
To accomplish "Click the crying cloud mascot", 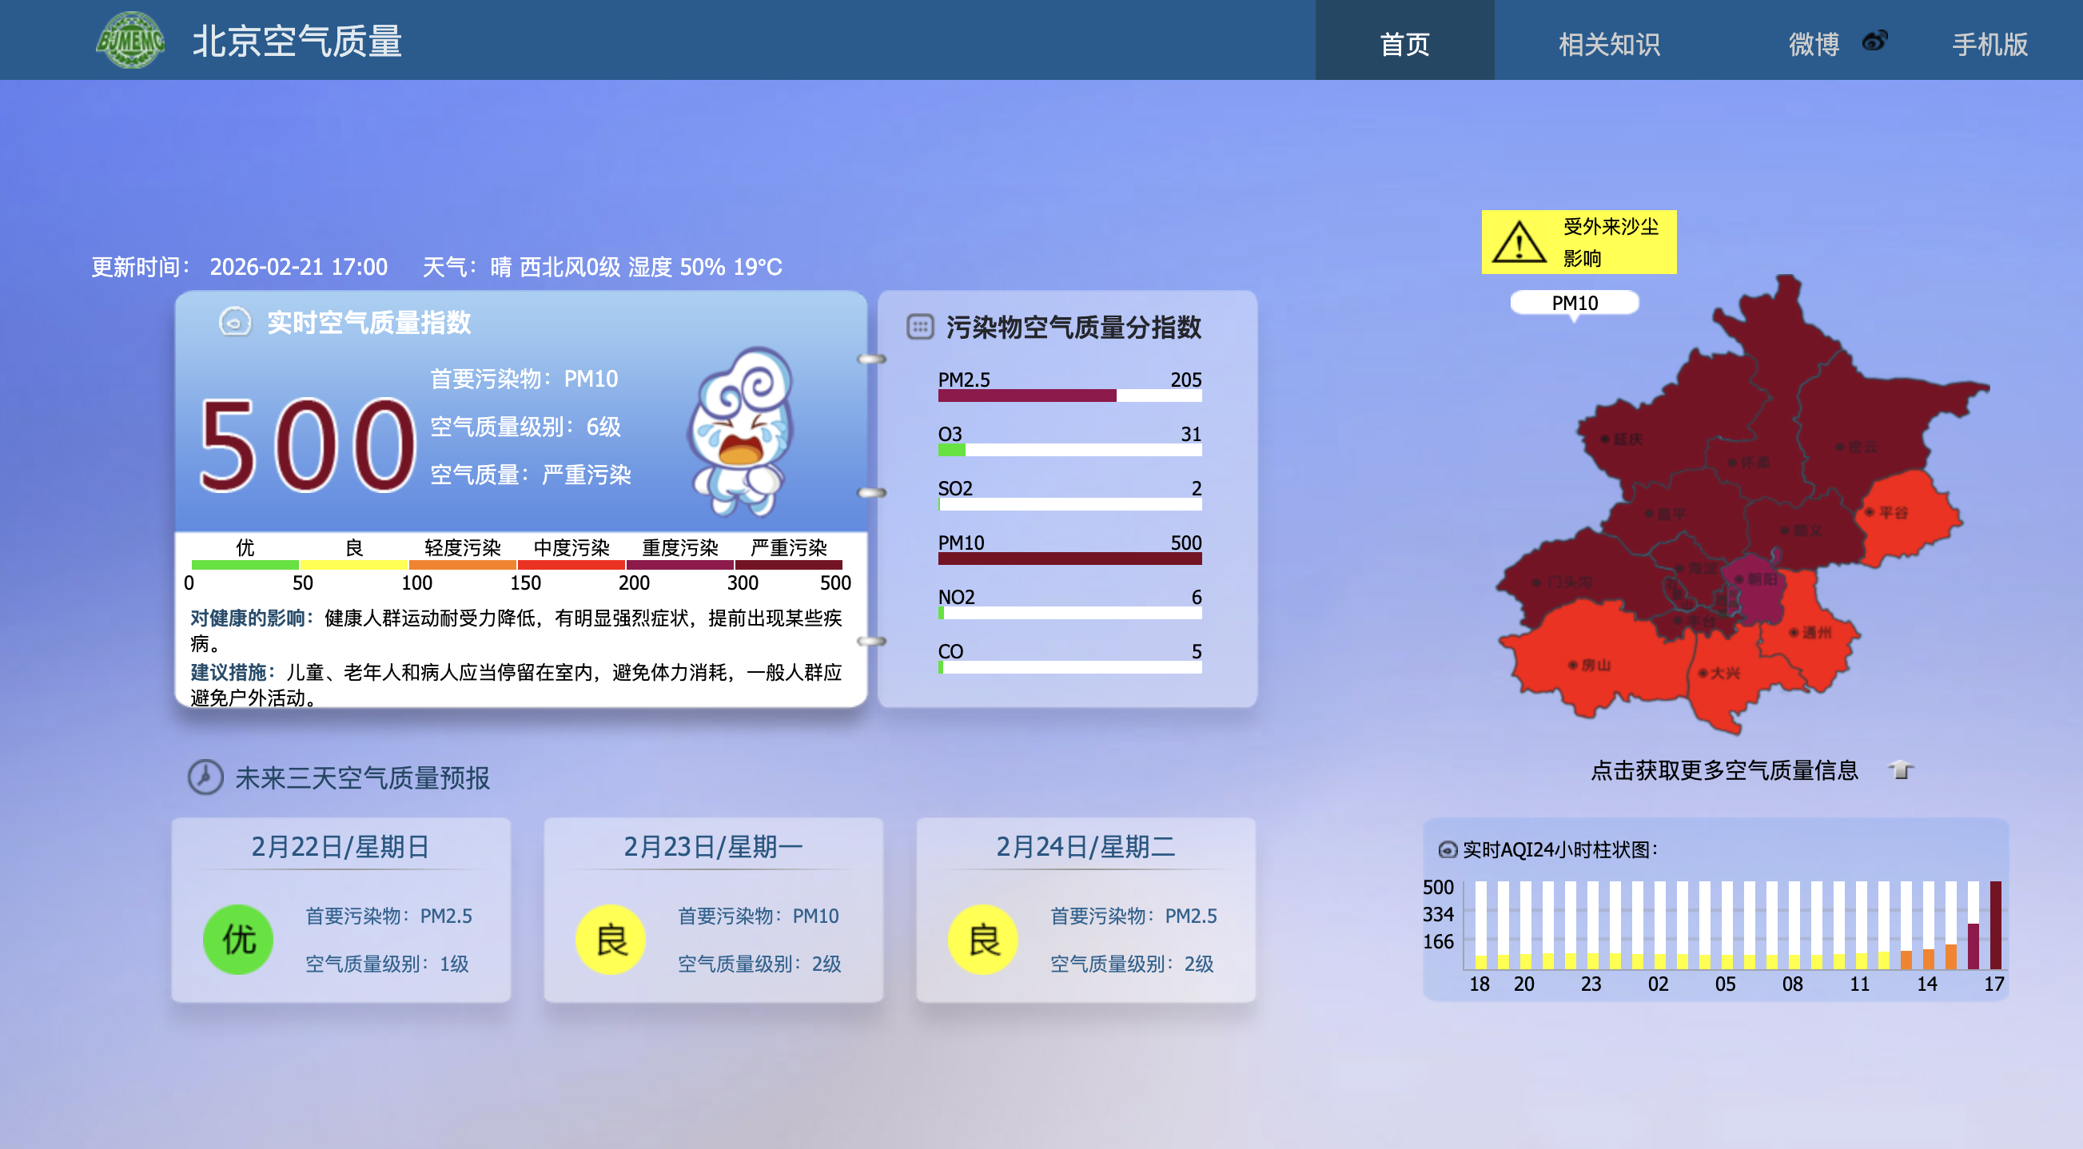I will tap(740, 431).
